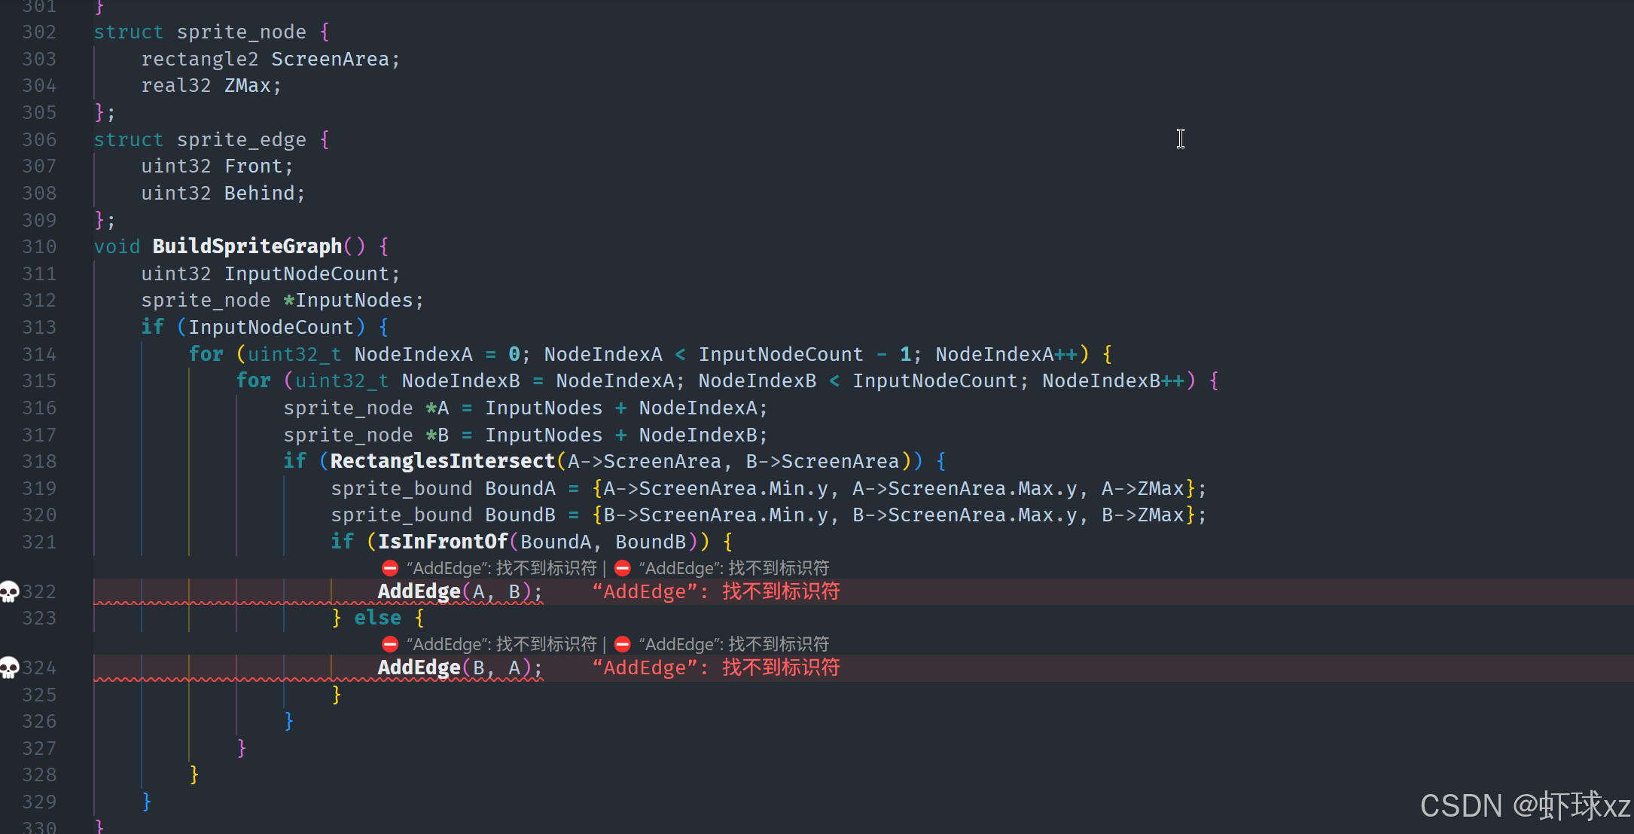The height and width of the screenshot is (834, 1634).
Task: Click the RectanglesIntersect function call
Action: [x=442, y=461]
